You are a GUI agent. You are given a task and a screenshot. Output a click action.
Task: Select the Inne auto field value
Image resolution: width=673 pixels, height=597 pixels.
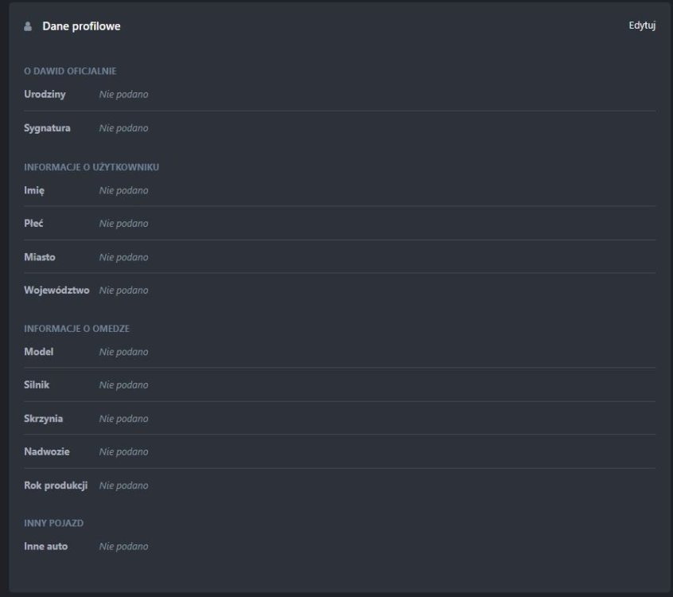(122, 546)
